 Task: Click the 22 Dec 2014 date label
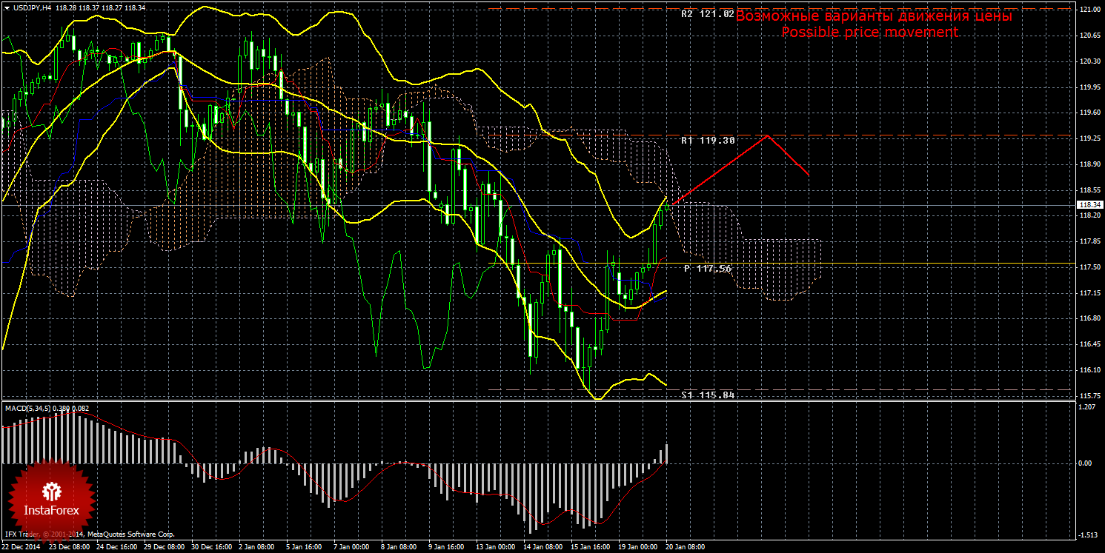click(x=22, y=547)
